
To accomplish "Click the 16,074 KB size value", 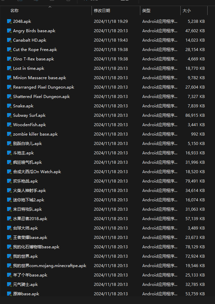I will pyautogui.click(x=195, y=200).
